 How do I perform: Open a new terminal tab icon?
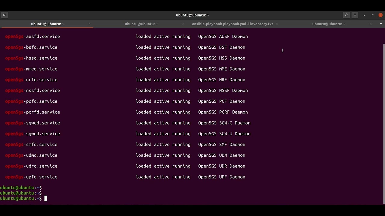5,15
